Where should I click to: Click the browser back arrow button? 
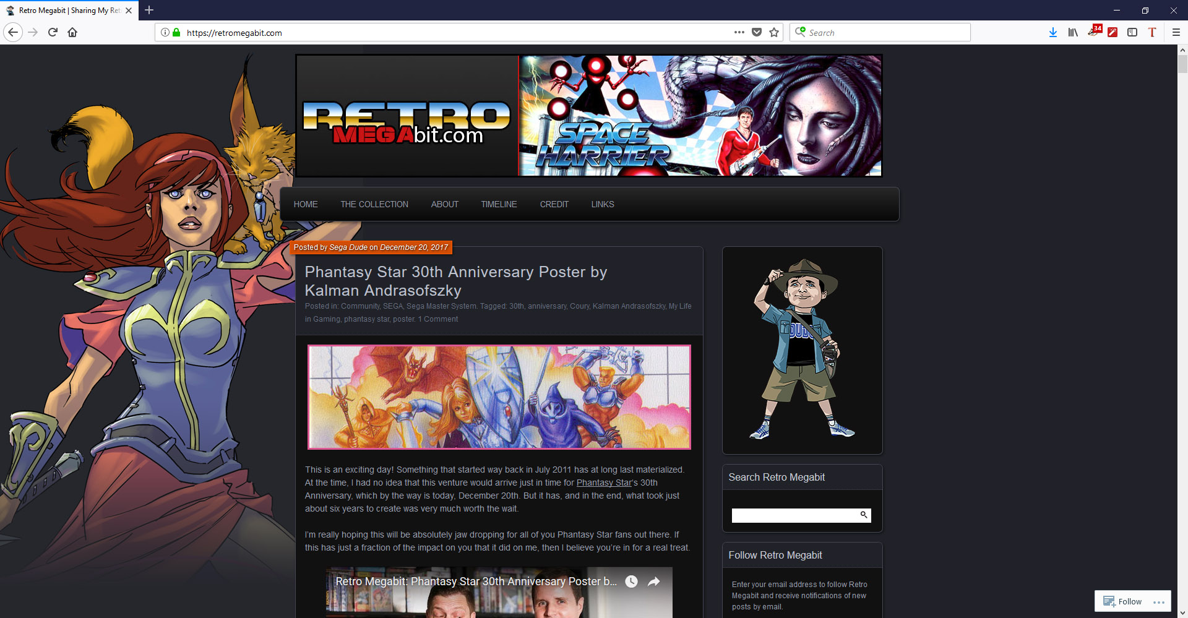click(13, 32)
